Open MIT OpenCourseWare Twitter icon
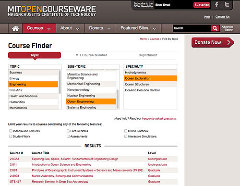 [x=227, y=5]
